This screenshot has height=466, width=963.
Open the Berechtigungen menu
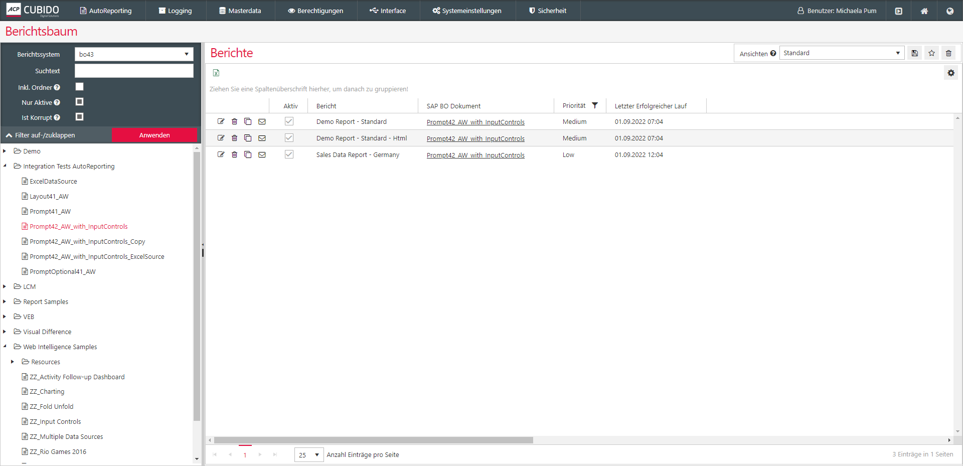(x=315, y=11)
